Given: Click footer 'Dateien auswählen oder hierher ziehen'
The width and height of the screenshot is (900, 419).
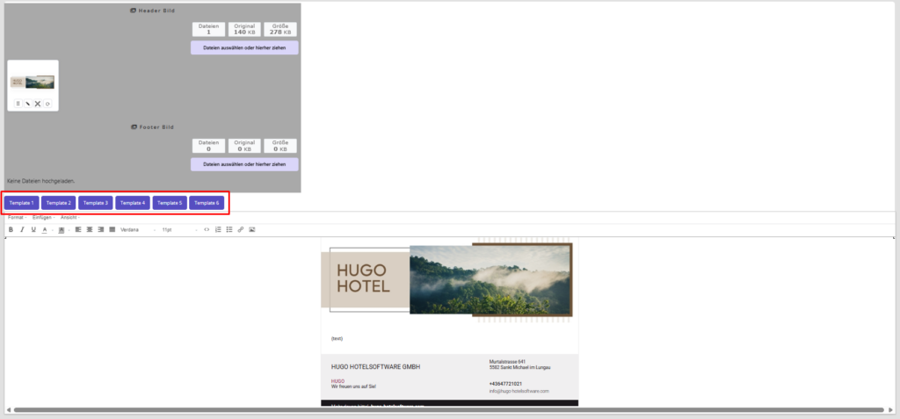Looking at the screenshot, I should pyautogui.click(x=244, y=164).
